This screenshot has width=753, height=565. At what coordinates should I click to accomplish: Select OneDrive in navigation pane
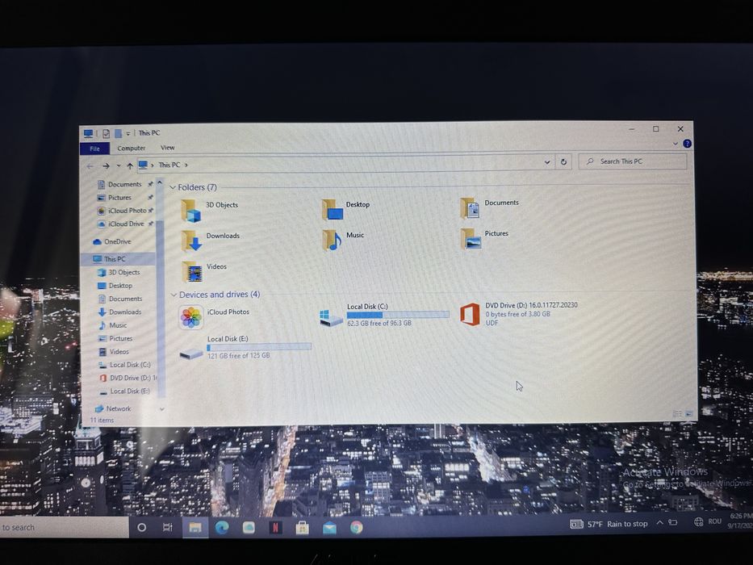point(117,241)
